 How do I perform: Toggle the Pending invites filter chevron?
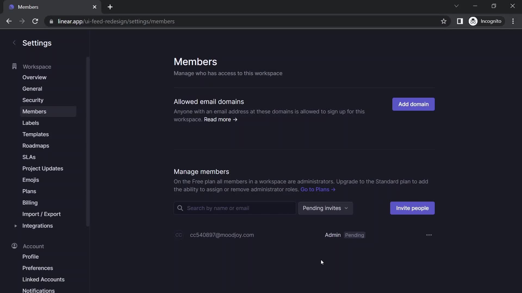tap(346, 208)
